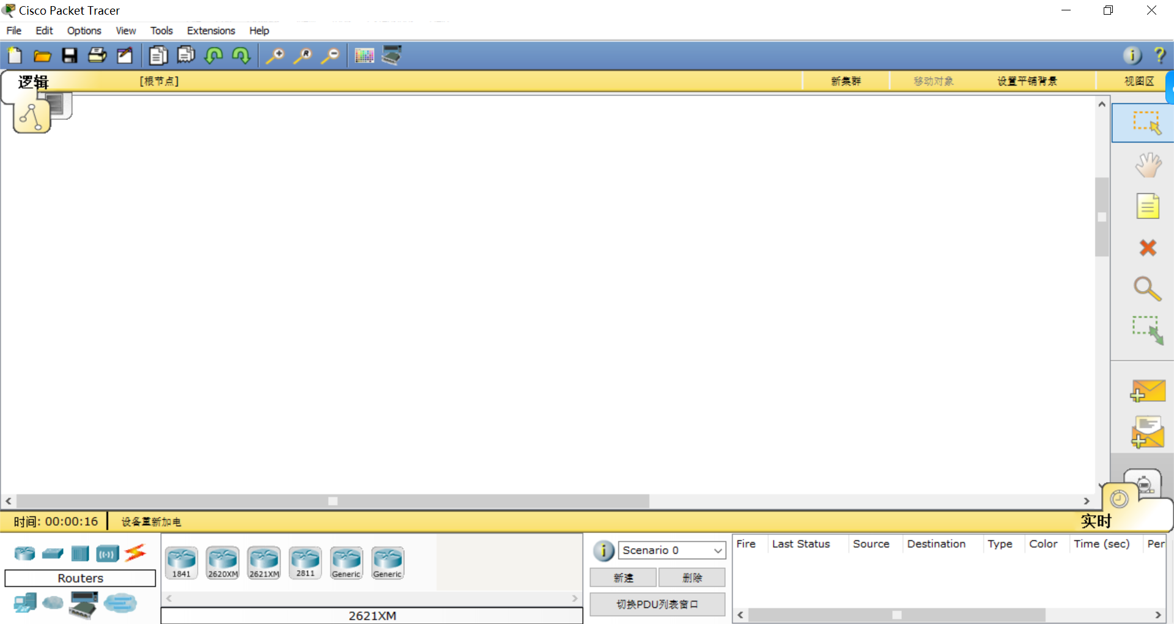Select the Connections lightning bolt icon
The image size is (1174, 624).
point(135,553)
